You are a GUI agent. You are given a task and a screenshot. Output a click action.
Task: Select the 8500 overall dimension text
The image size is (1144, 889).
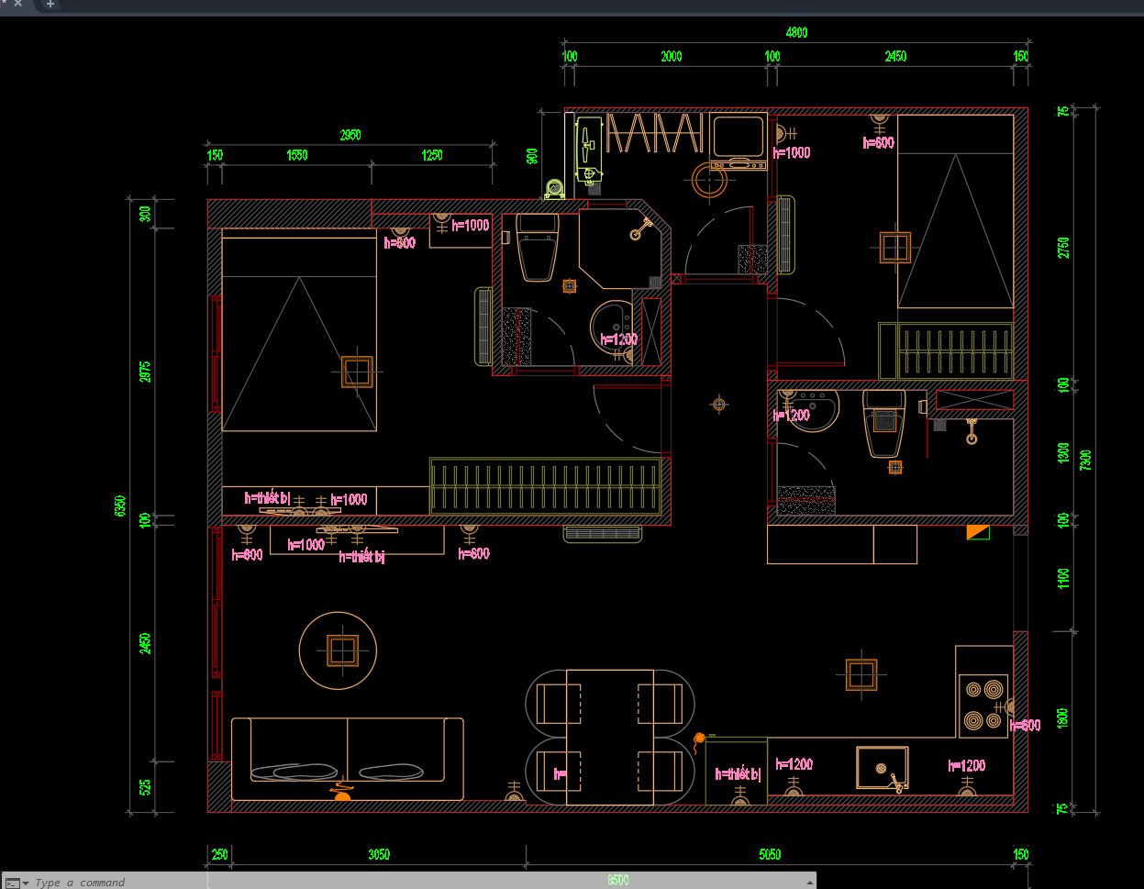click(x=617, y=880)
